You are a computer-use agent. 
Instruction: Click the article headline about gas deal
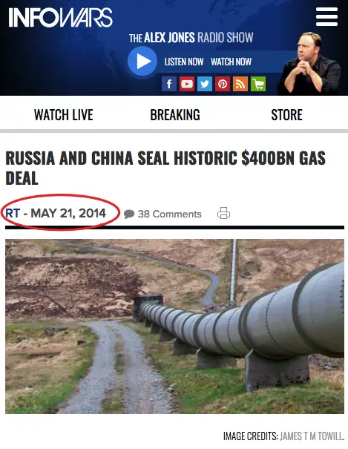click(x=165, y=168)
